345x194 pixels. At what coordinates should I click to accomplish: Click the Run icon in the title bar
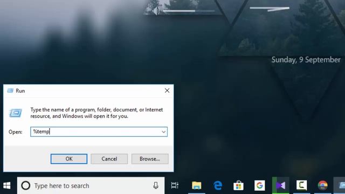[x=10, y=91]
